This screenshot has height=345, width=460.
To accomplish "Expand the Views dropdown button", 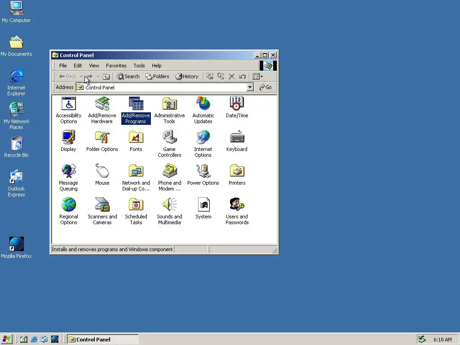I will pyautogui.click(x=257, y=76).
